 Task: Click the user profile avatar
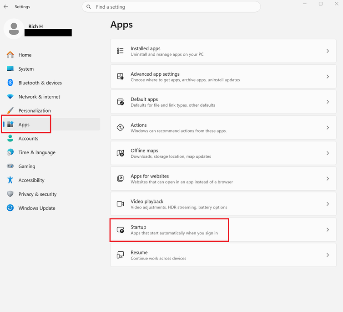[x=14, y=29]
